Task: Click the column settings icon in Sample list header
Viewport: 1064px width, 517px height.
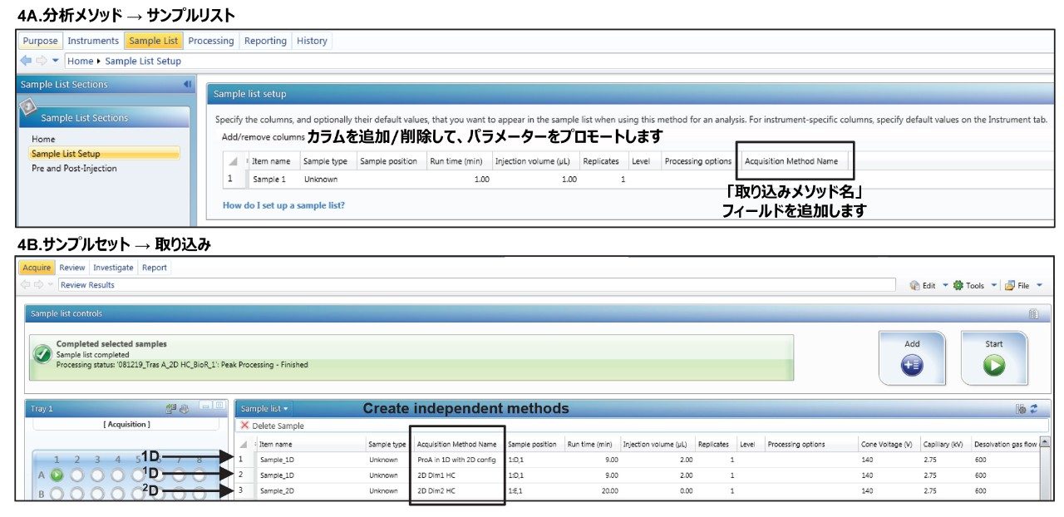Action: pyautogui.click(x=1021, y=409)
